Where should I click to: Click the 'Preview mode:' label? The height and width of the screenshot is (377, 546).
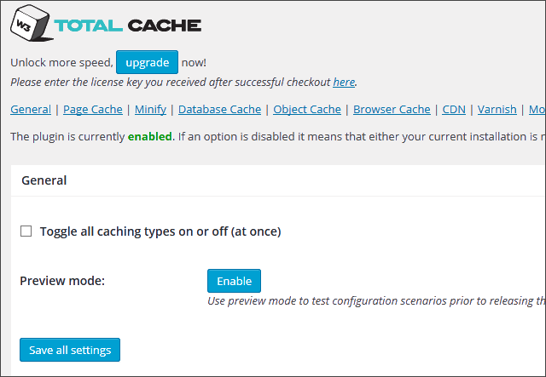(x=62, y=281)
